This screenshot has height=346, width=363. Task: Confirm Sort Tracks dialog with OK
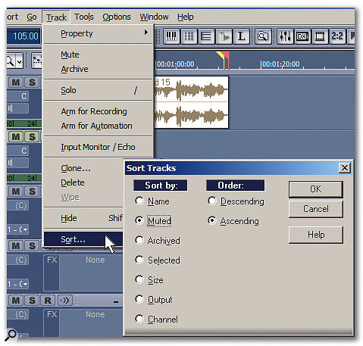click(x=316, y=189)
